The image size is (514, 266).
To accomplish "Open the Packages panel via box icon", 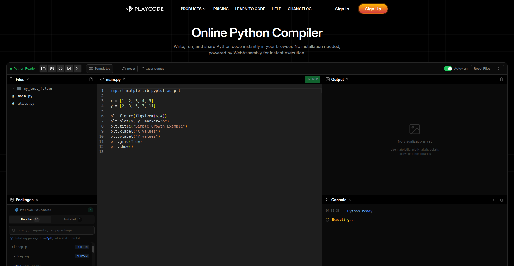I will 52,69.
